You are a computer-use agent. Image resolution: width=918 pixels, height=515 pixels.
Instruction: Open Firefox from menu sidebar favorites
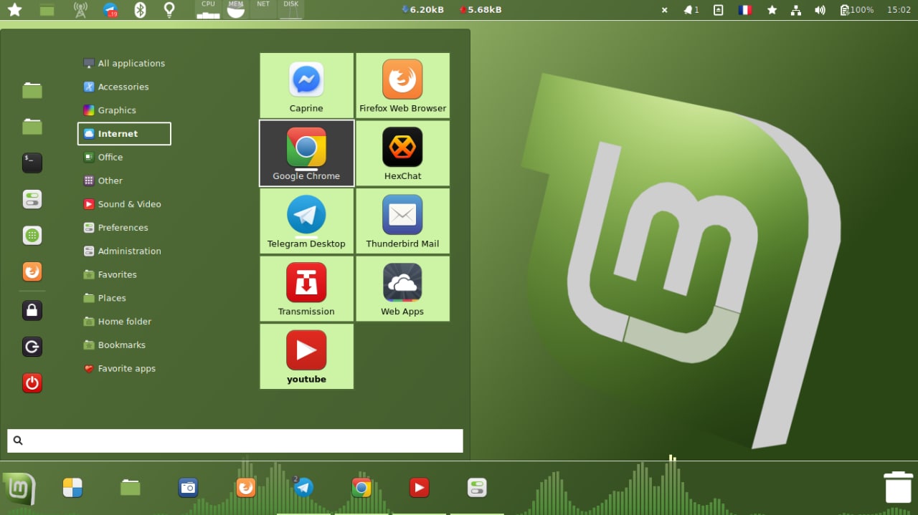click(32, 272)
